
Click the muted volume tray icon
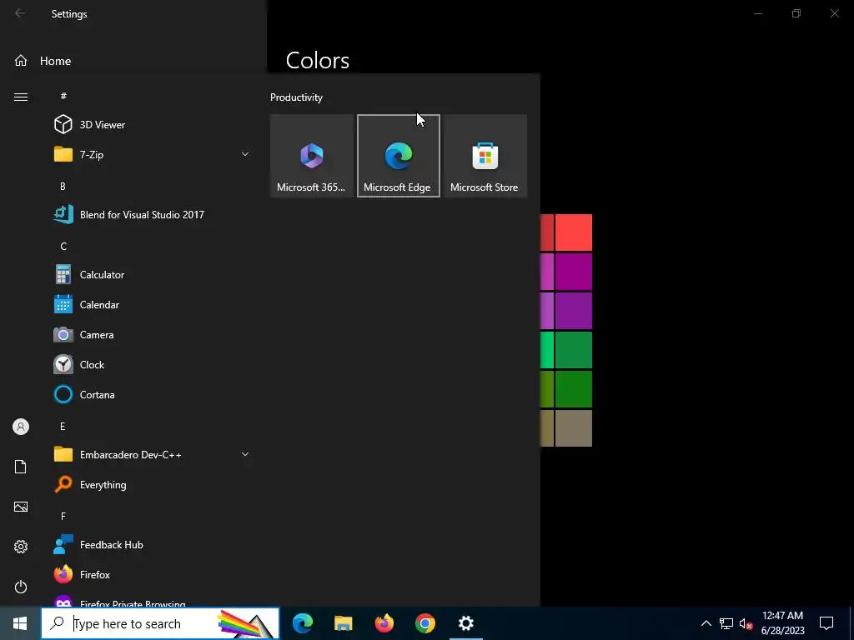point(746,623)
